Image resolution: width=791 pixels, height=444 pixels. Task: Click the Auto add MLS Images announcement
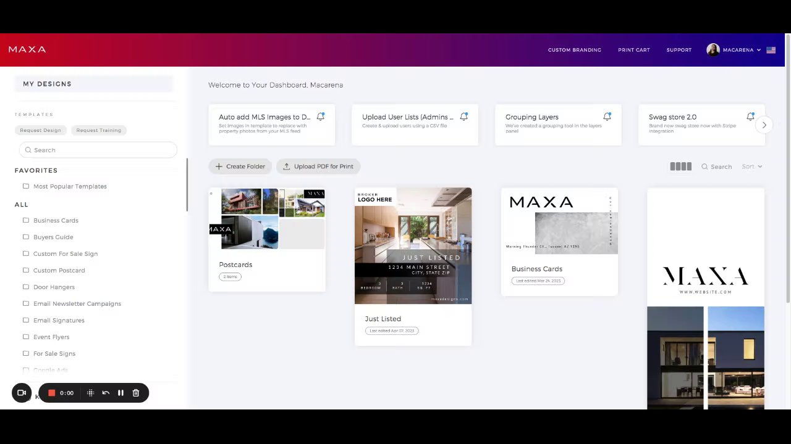[272, 125]
